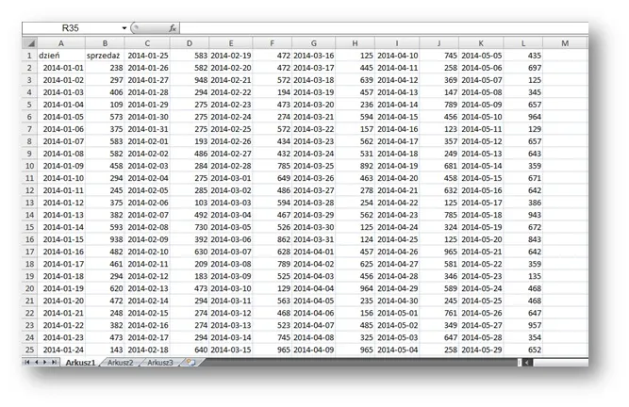Click cell with date 2014-03-15

point(231,350)
